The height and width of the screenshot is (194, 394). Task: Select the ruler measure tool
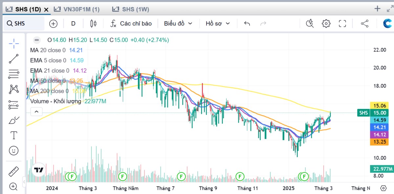[13, 171]
